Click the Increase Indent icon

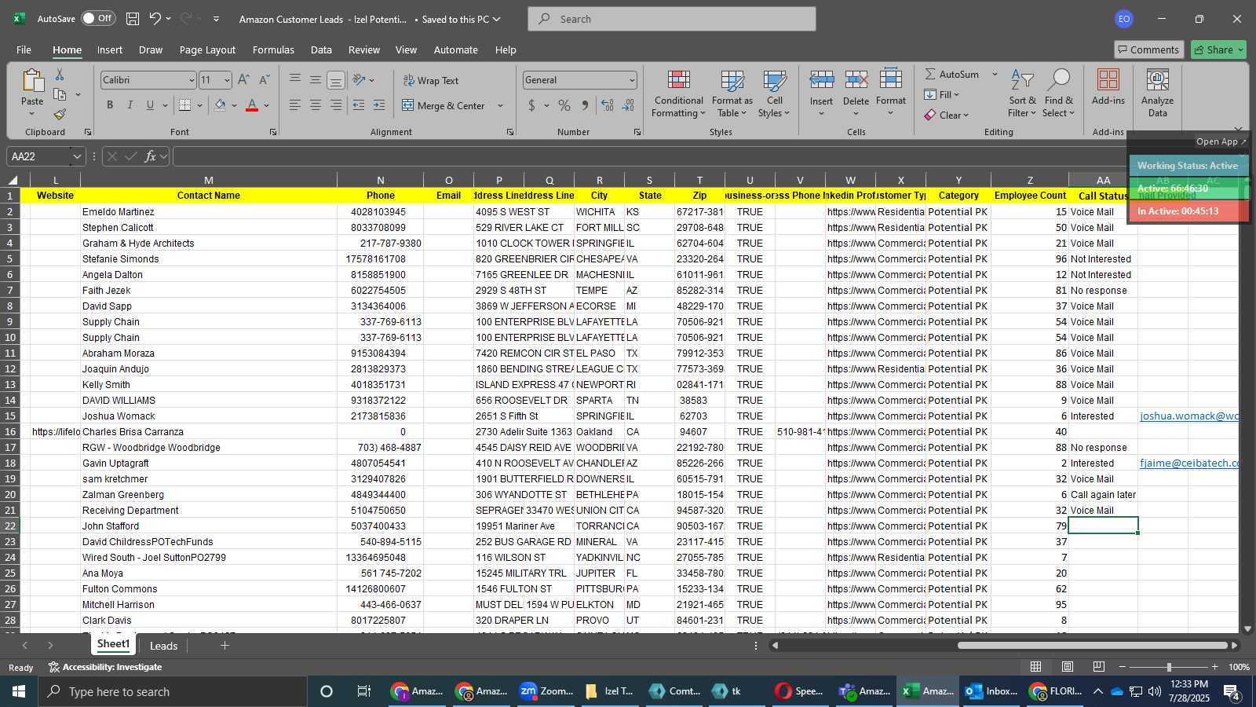[x=379, y=105]
